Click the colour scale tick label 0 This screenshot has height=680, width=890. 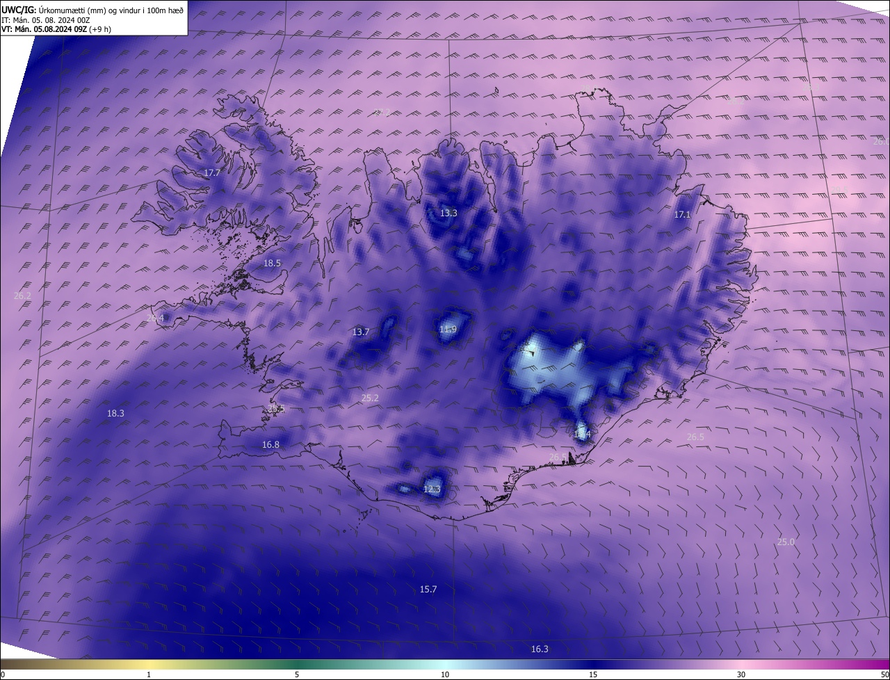[3, 674]
